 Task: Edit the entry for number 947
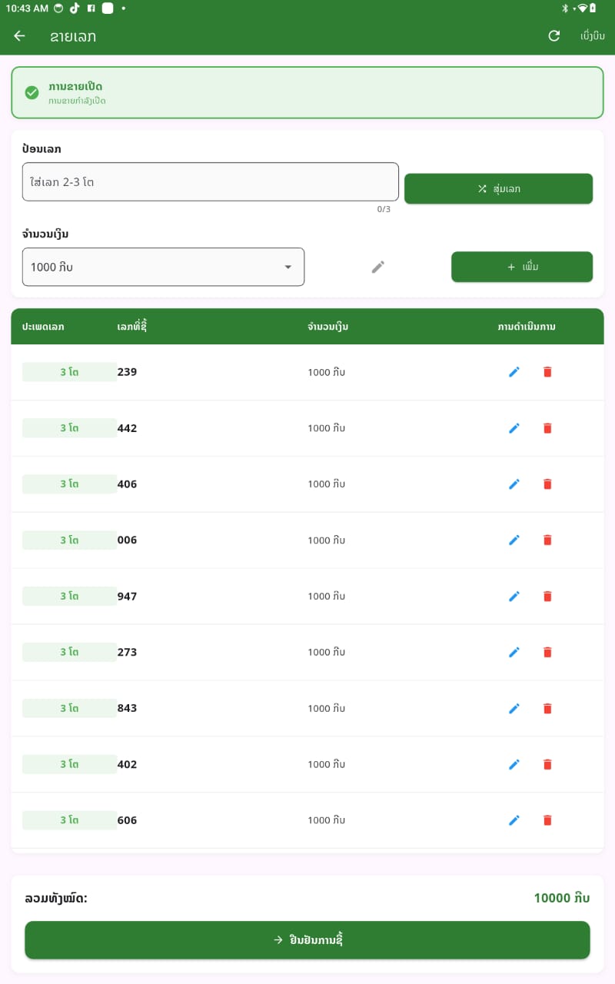coord(514,597)
